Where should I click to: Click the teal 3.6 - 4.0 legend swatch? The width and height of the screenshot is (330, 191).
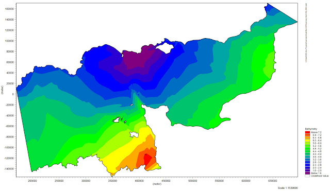coord(307,157)
